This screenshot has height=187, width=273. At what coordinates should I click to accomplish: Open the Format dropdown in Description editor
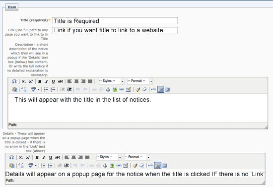click(x=140, y=81)
